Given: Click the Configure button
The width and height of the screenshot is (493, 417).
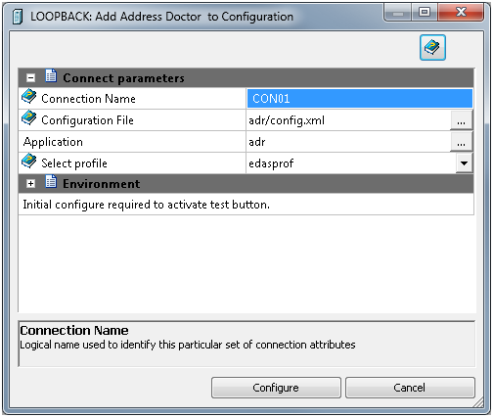Looking at the screenshot, I should pos(276,388).
